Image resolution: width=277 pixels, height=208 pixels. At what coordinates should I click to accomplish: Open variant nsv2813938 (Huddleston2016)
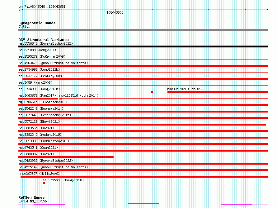click(44, 141)
